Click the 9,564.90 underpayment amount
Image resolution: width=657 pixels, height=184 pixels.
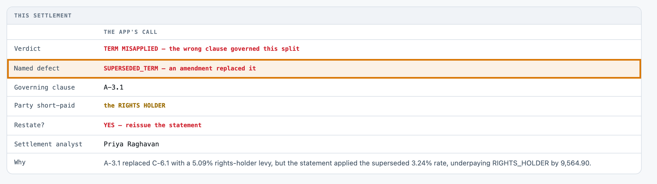575,163
